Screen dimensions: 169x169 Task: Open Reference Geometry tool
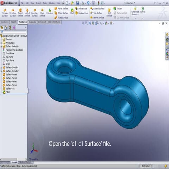(135, 12)
